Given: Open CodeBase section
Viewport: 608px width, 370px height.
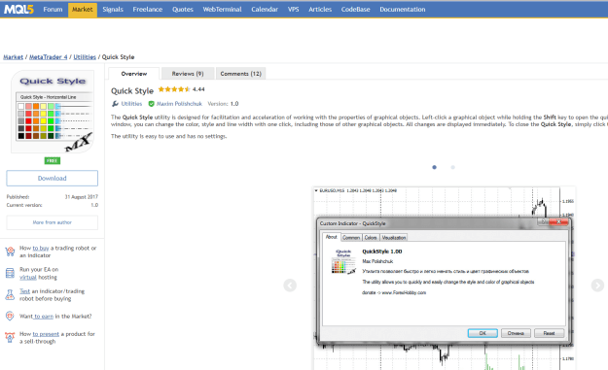Looking at the screenshot, I should [x=355, y=10].
